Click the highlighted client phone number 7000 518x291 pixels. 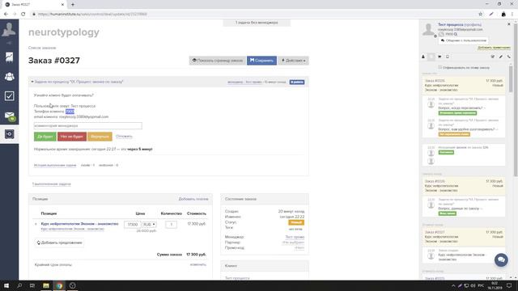click(70, 112)
